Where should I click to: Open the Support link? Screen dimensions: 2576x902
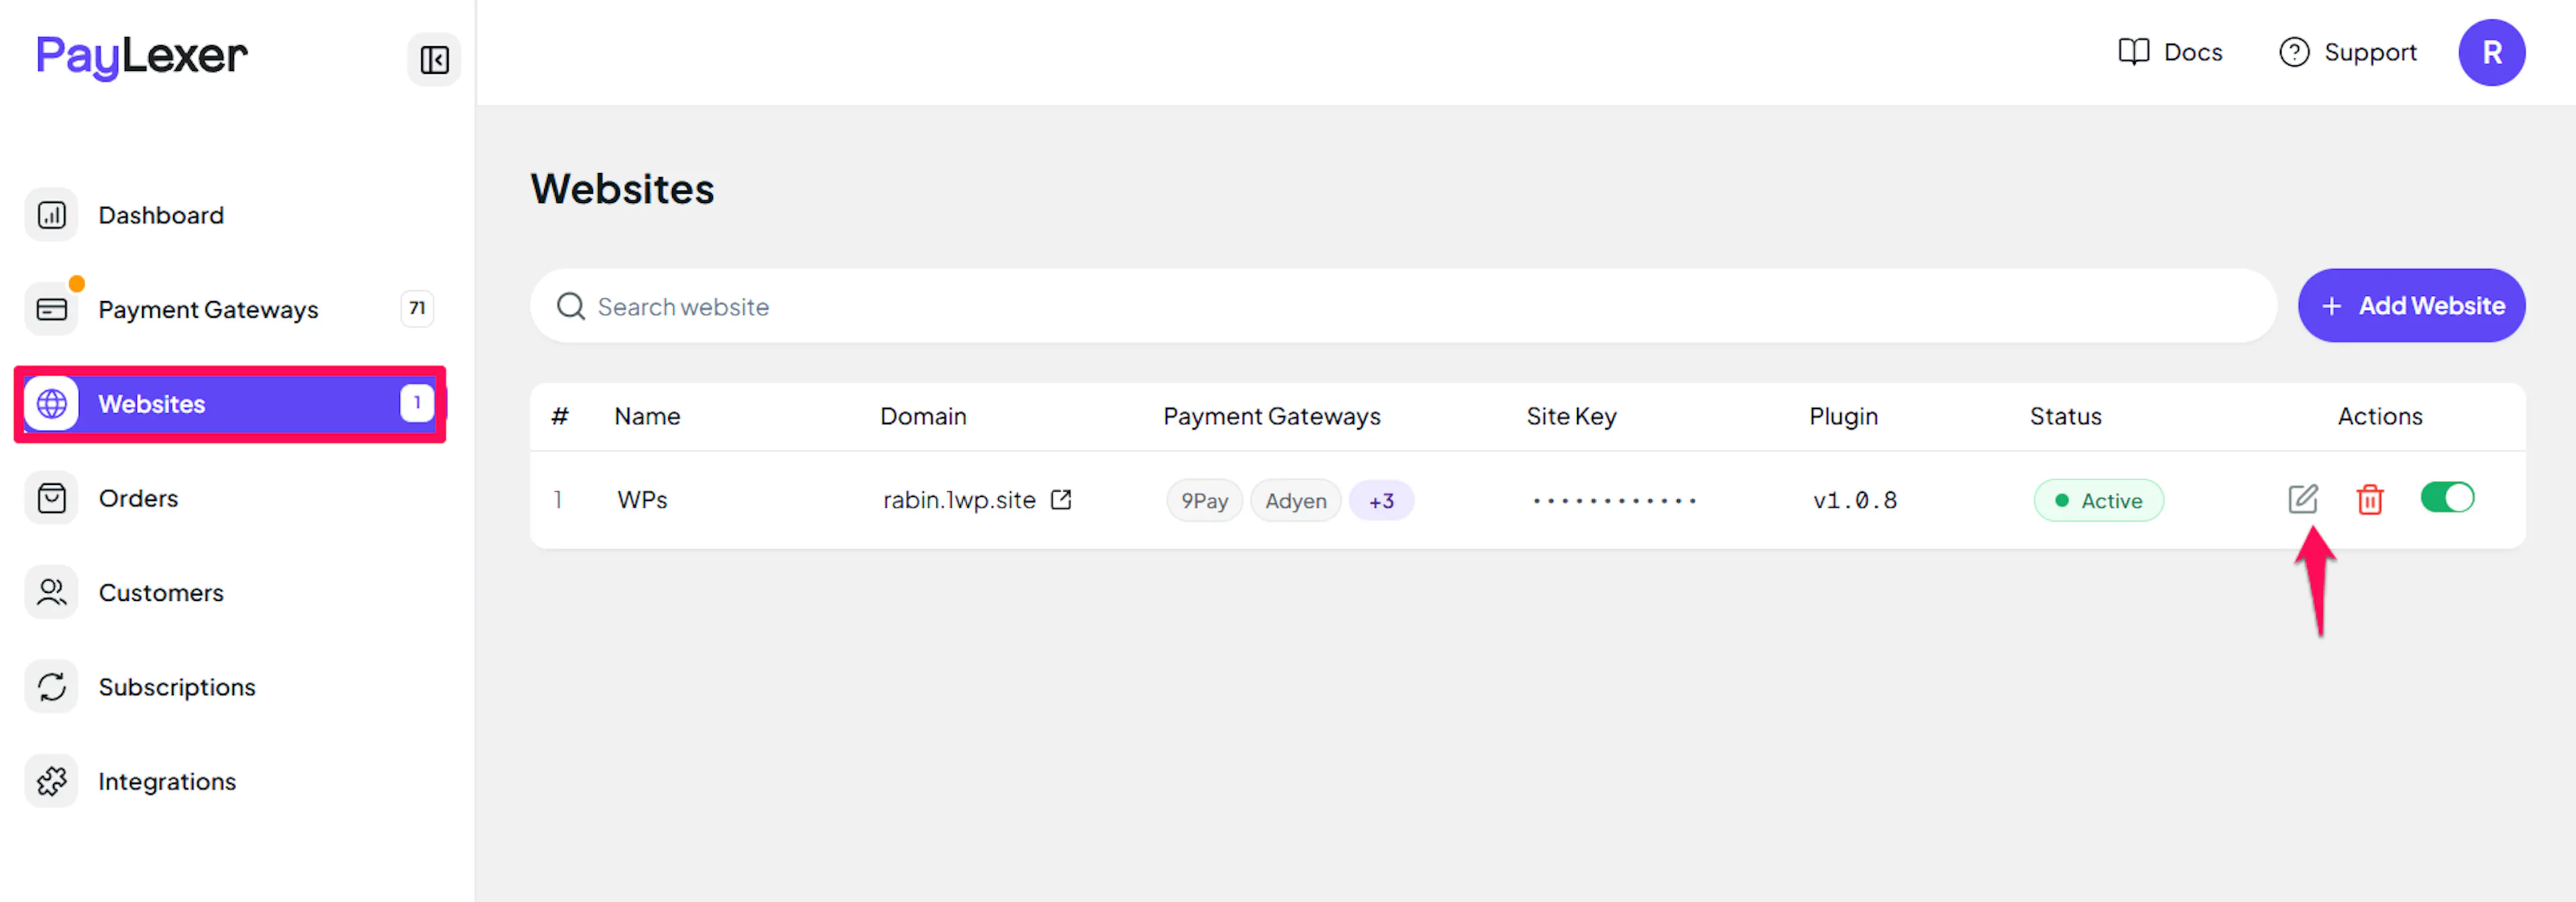point(2347,52)
